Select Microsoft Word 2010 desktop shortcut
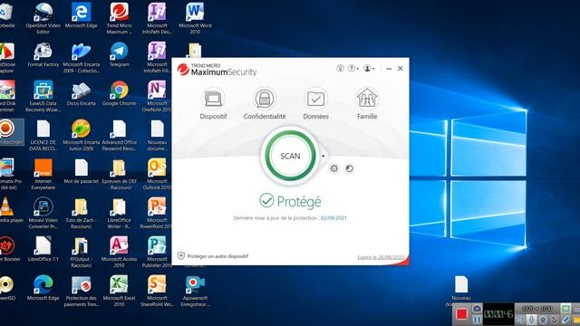Image resolution: width=580 pixels, height=326 pixels. (195, 18)
